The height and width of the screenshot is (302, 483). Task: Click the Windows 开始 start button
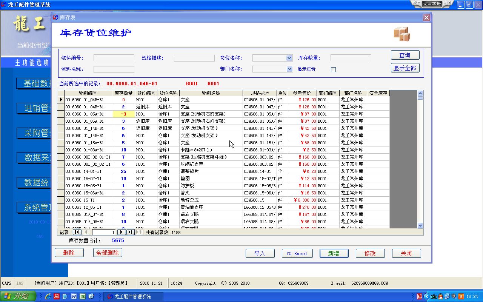[18, 296]
